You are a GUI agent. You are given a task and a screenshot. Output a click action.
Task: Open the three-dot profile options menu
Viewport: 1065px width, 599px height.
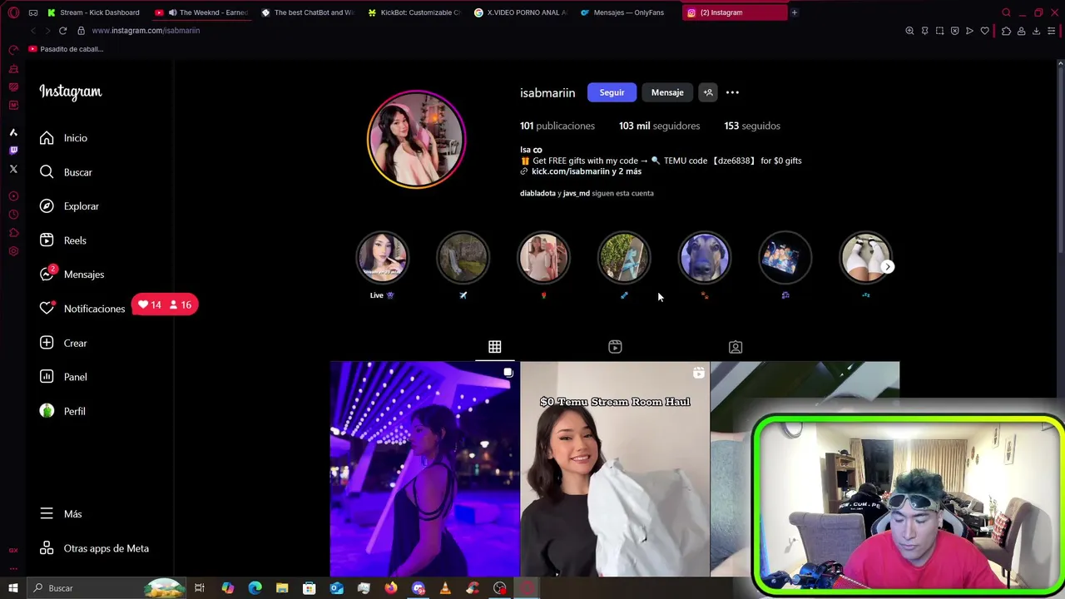pos(732,92)
